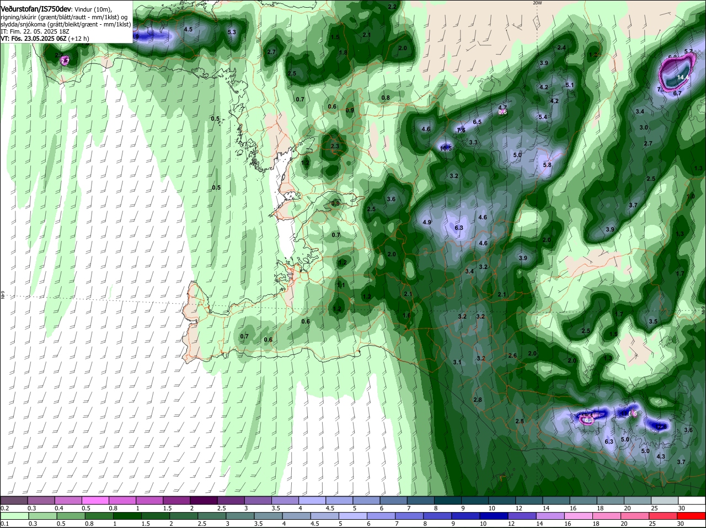Viewport: 706px width, 528px height.
Task: Click the 20W longitude label
Action: pyautogui.click(x=537, y=3)
